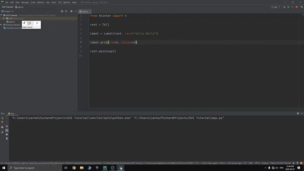Click the green debug bug icon
Viewport: 304px width, 171px height.
(x=288, y=7)
